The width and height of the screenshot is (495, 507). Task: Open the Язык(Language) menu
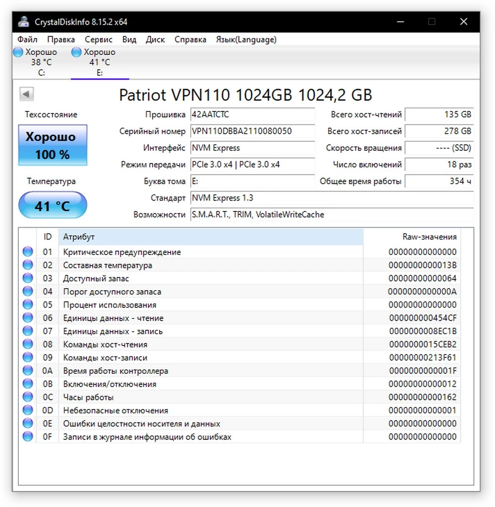[x=246, y=40]
